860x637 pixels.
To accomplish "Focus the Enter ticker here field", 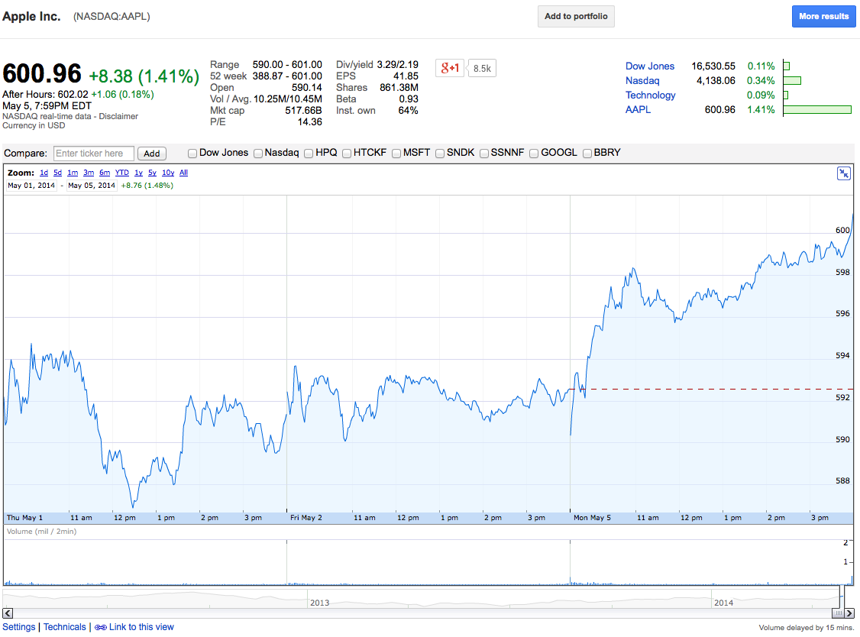I will pyautogui.click(x=94, y=154).
